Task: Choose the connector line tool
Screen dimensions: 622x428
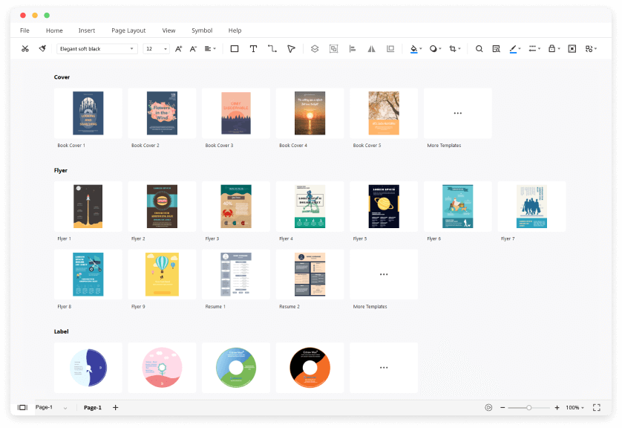Action: (x=272, y=49)
